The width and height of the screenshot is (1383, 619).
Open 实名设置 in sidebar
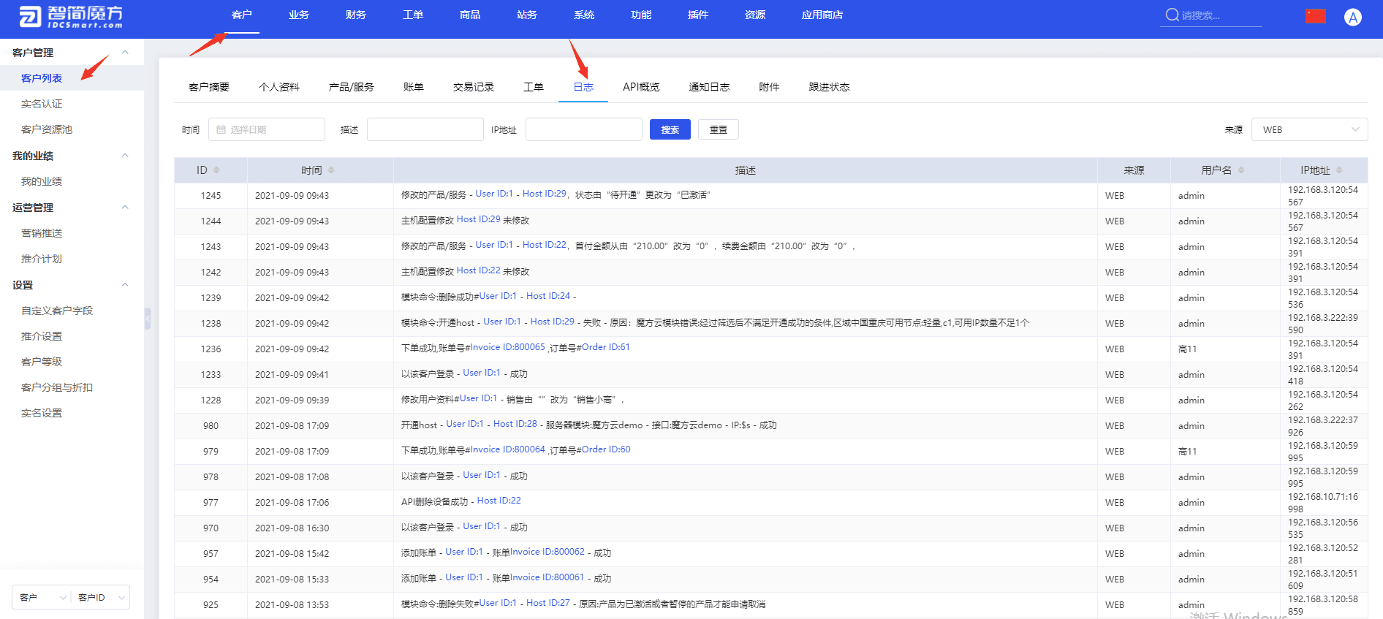(42, 413)
